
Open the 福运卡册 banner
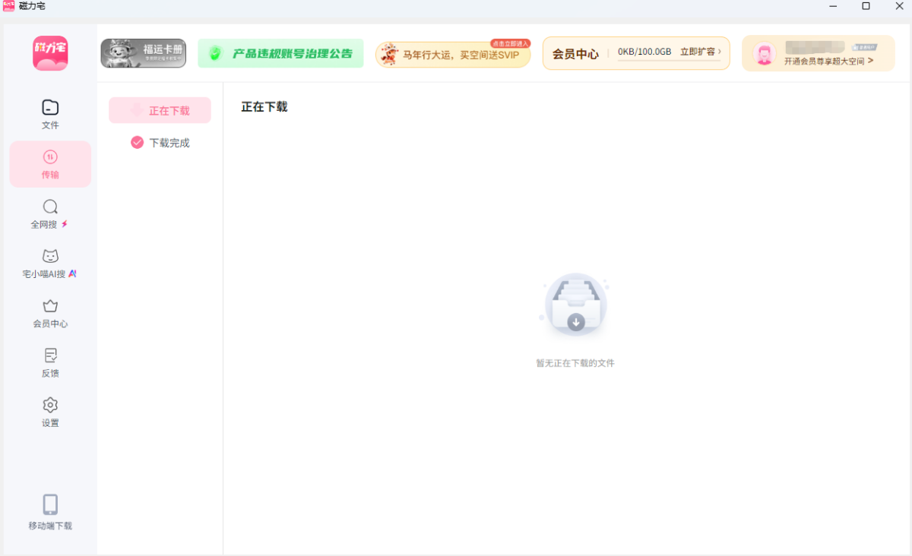click(143, 53)
